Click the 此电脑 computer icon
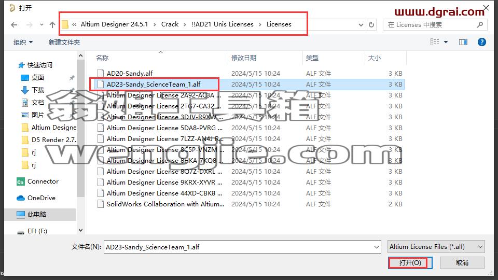The height and width of the screenshot is (280, 498). click(20, 215)
